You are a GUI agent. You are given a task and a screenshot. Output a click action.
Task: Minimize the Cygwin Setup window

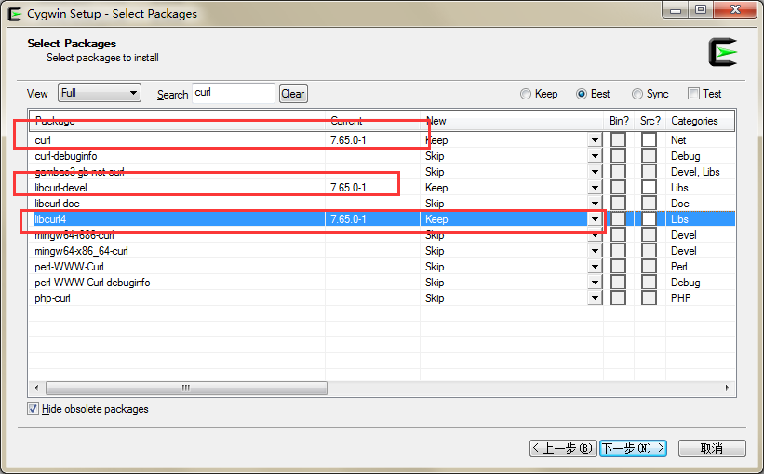tap(676, 9)
